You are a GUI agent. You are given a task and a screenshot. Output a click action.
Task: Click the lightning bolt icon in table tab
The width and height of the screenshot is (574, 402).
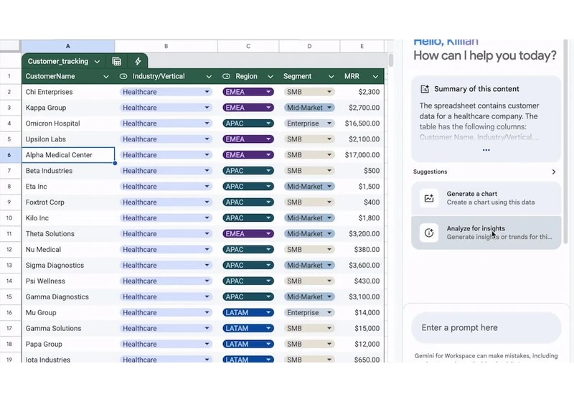tap(138, 61)
